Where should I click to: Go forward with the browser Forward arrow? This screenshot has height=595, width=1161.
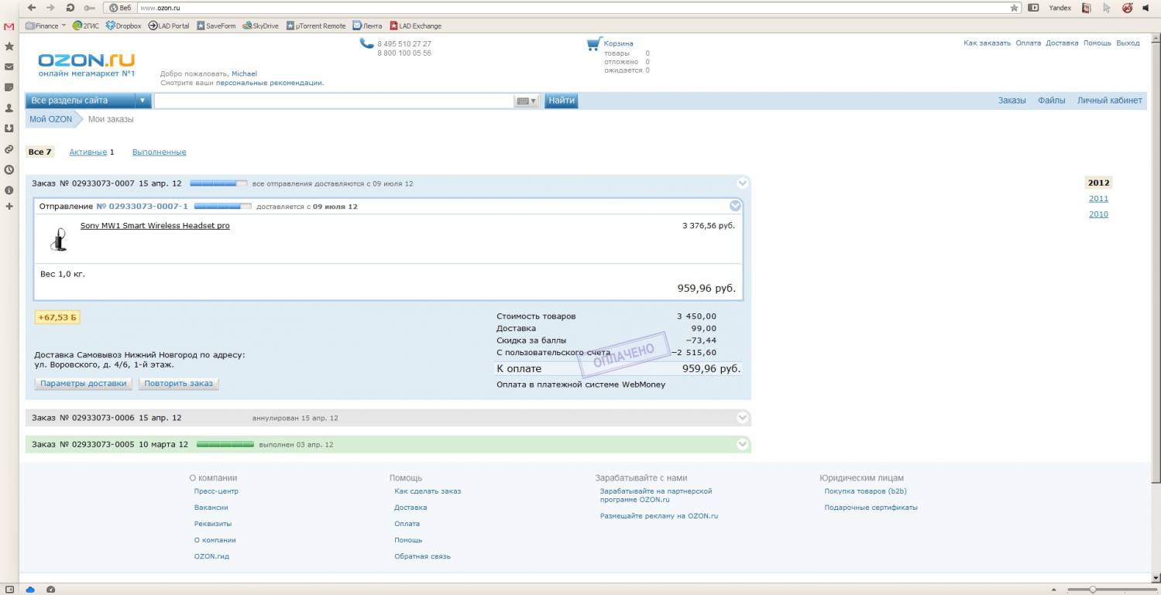click(50, 7)
